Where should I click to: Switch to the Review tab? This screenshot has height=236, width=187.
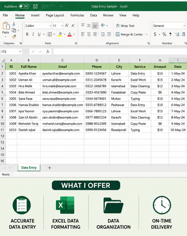point(108,15)
